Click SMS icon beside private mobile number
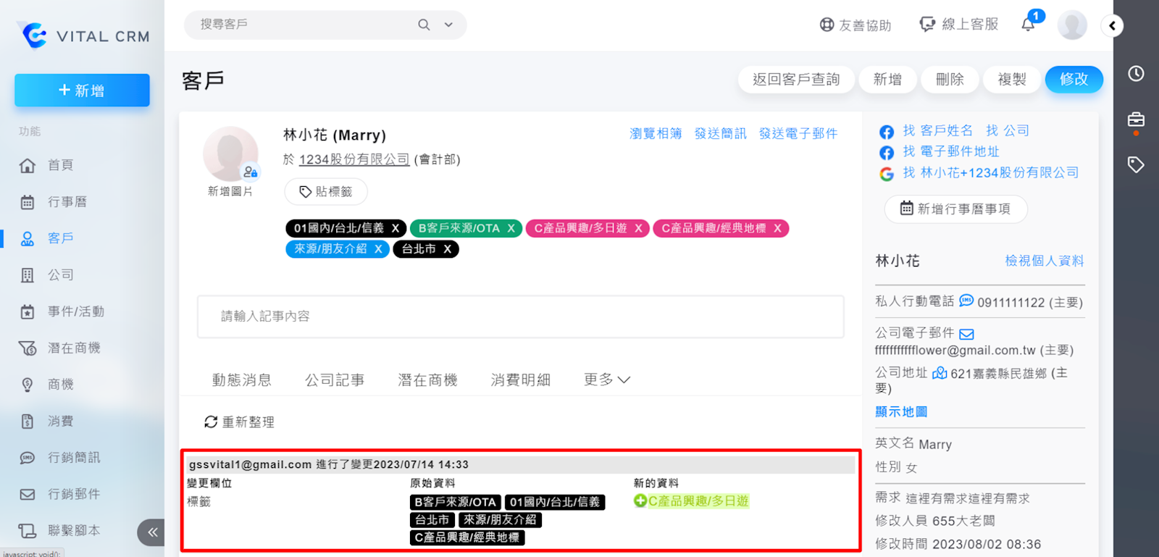 [966, 301]
